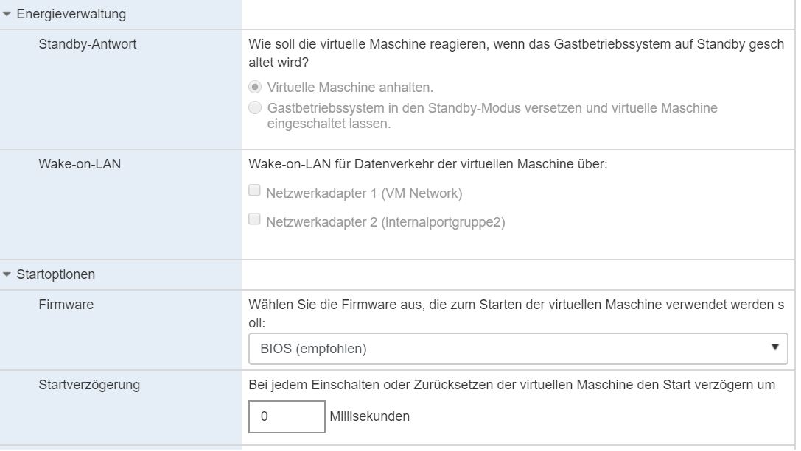Click the firmware dropdown's arrow icon
Image resolution: width=801 pixels, height=451 pixels.
pyautogui.click(x=774, y=347)
